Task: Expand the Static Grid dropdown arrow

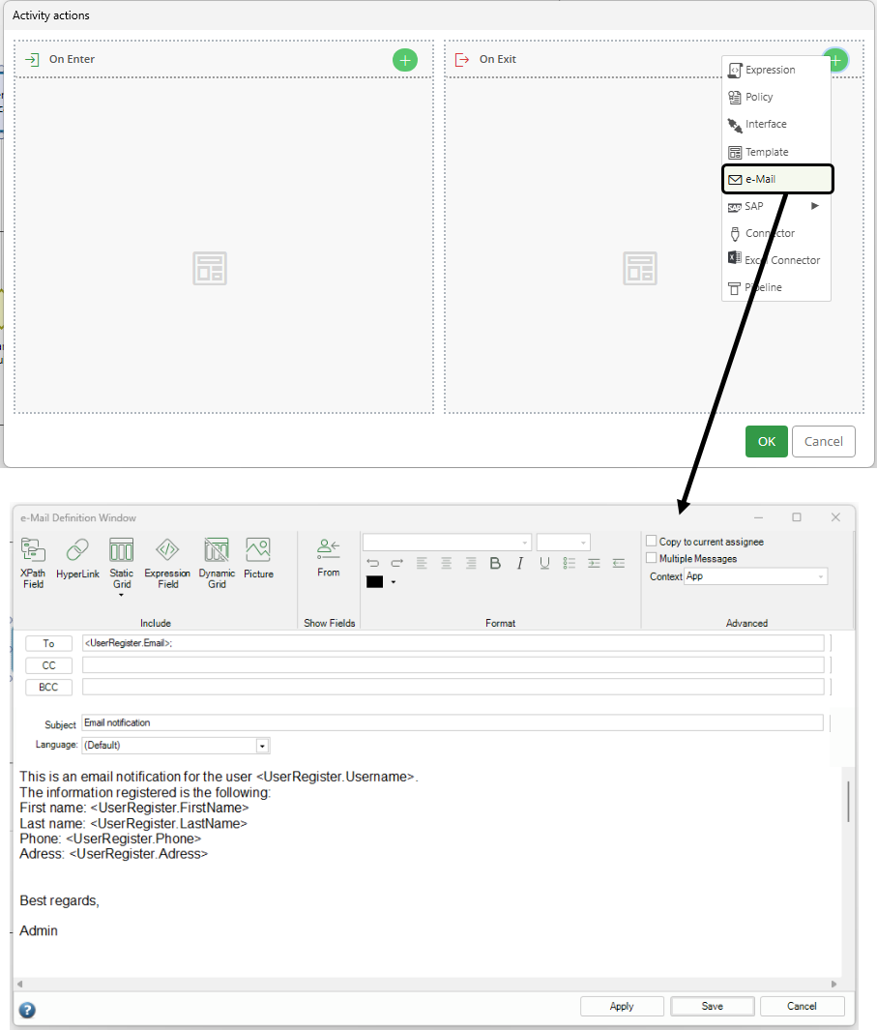Action: click(122, 595)
